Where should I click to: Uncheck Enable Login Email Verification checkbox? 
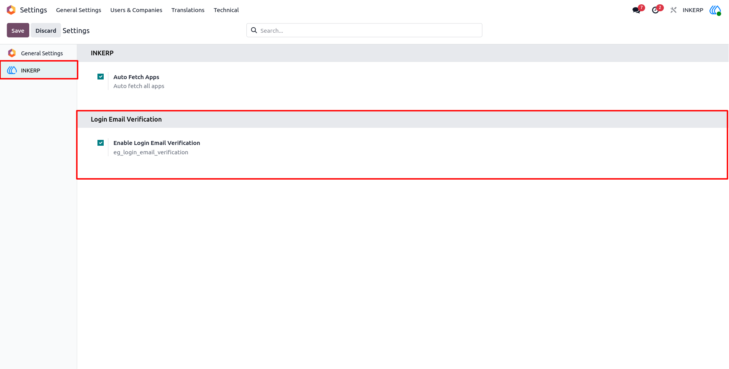pos(101,143)
